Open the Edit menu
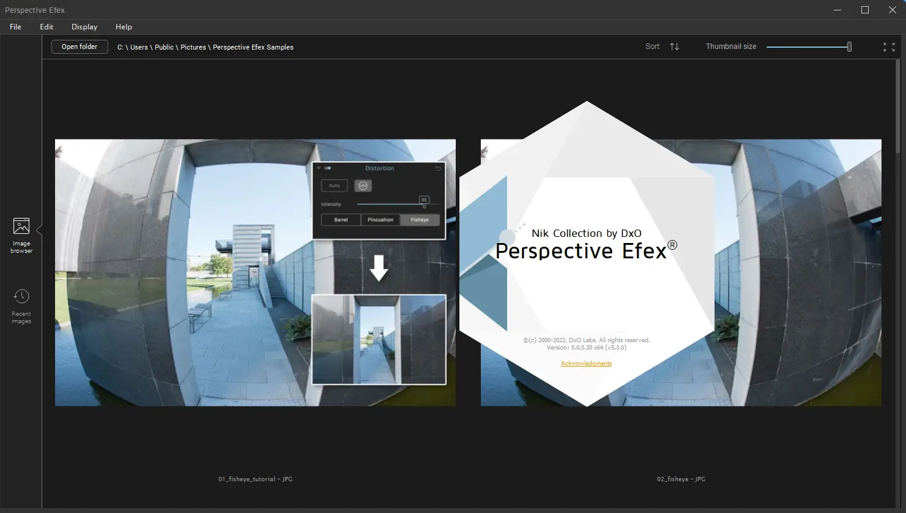 [46, 27]
